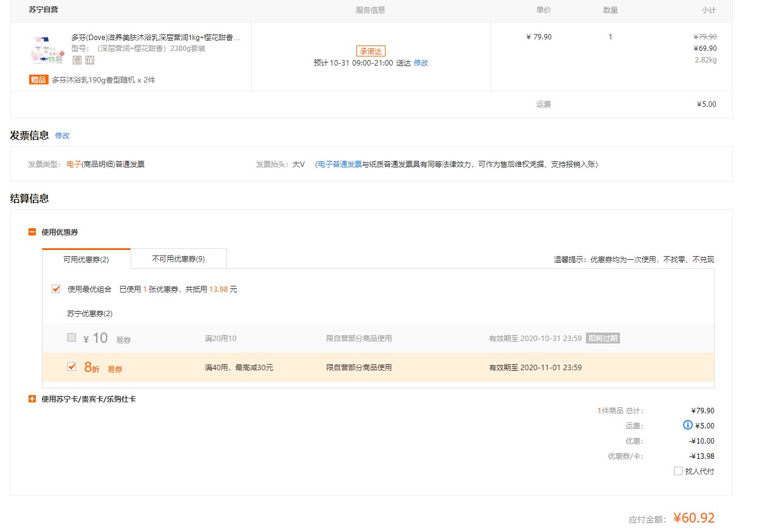This screenshot has width=762, height=531.
Task: Click the 型号 (深层营润+樱花甜香) 2380g套装 text
Action: 138,49
